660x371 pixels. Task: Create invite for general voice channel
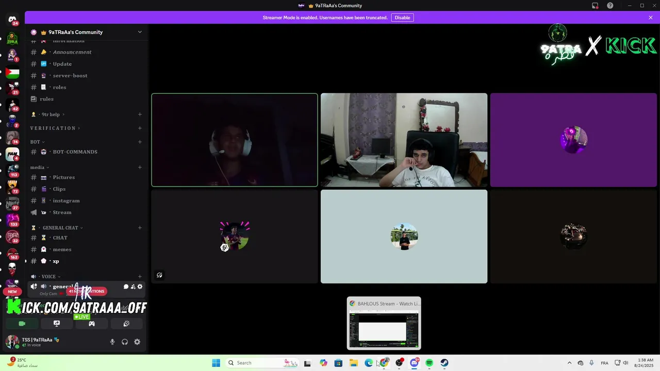tap(133, 286)
